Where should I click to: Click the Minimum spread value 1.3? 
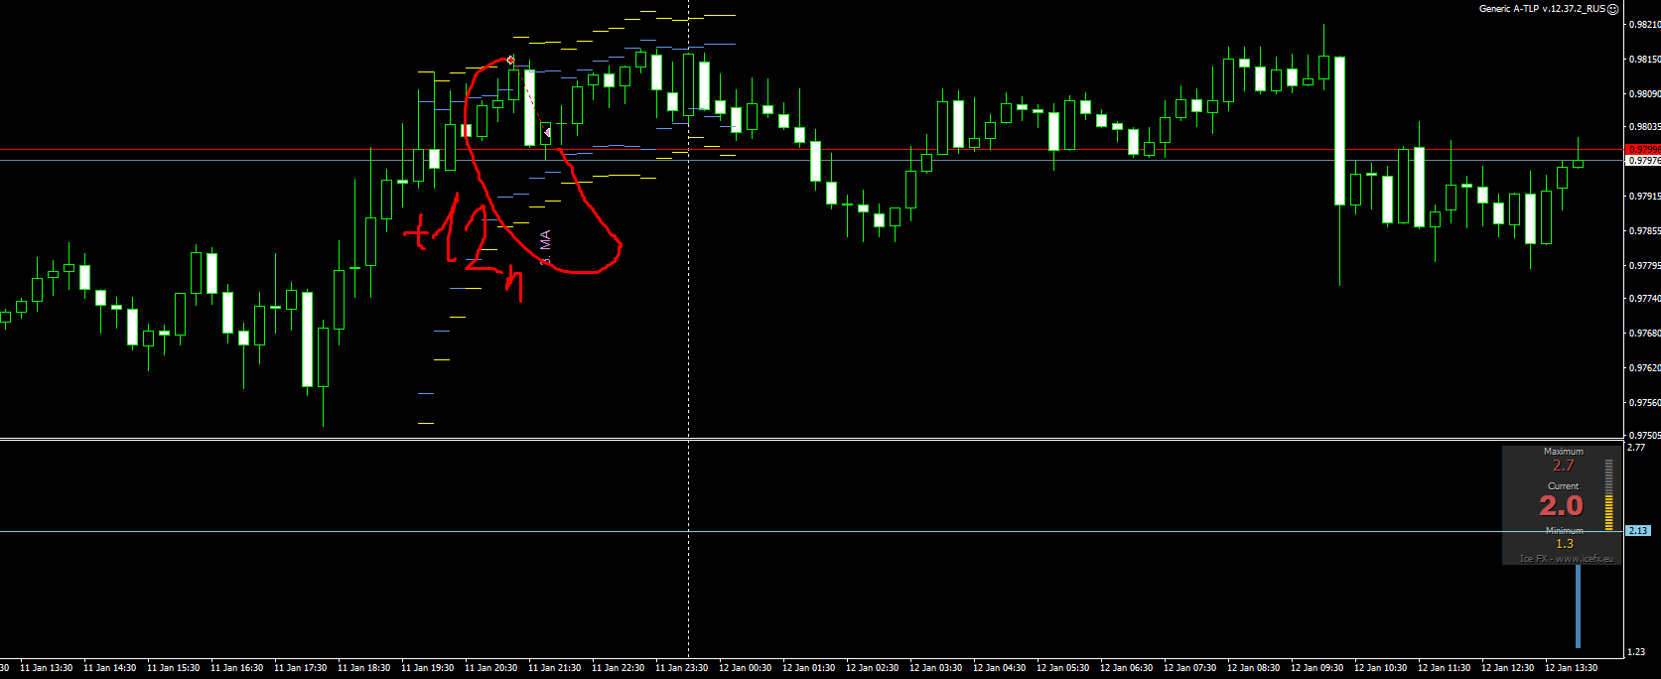pos(1565,544)
